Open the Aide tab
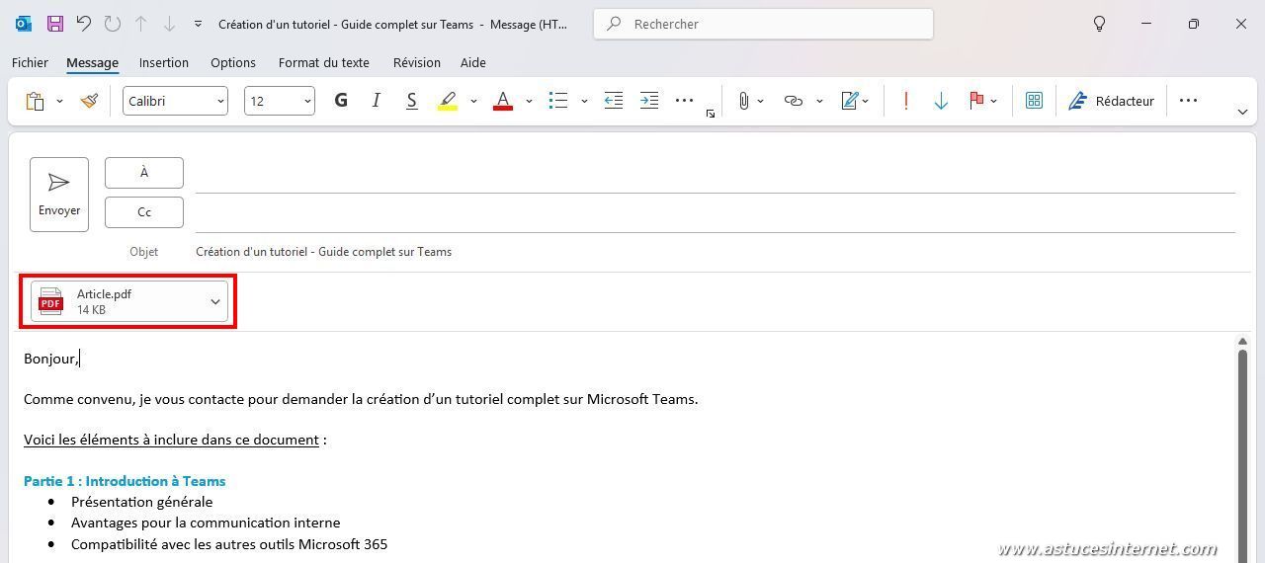Screen dimensions: 1265x563 (x=473, y=62)
